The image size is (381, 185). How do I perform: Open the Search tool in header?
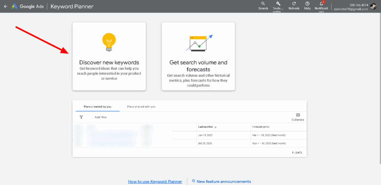[263, 6]
